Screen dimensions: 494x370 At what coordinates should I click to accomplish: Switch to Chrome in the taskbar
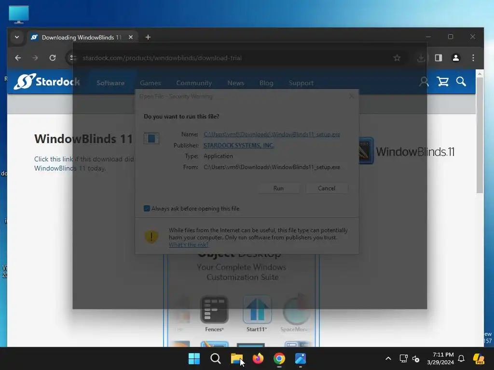point(279,358)
